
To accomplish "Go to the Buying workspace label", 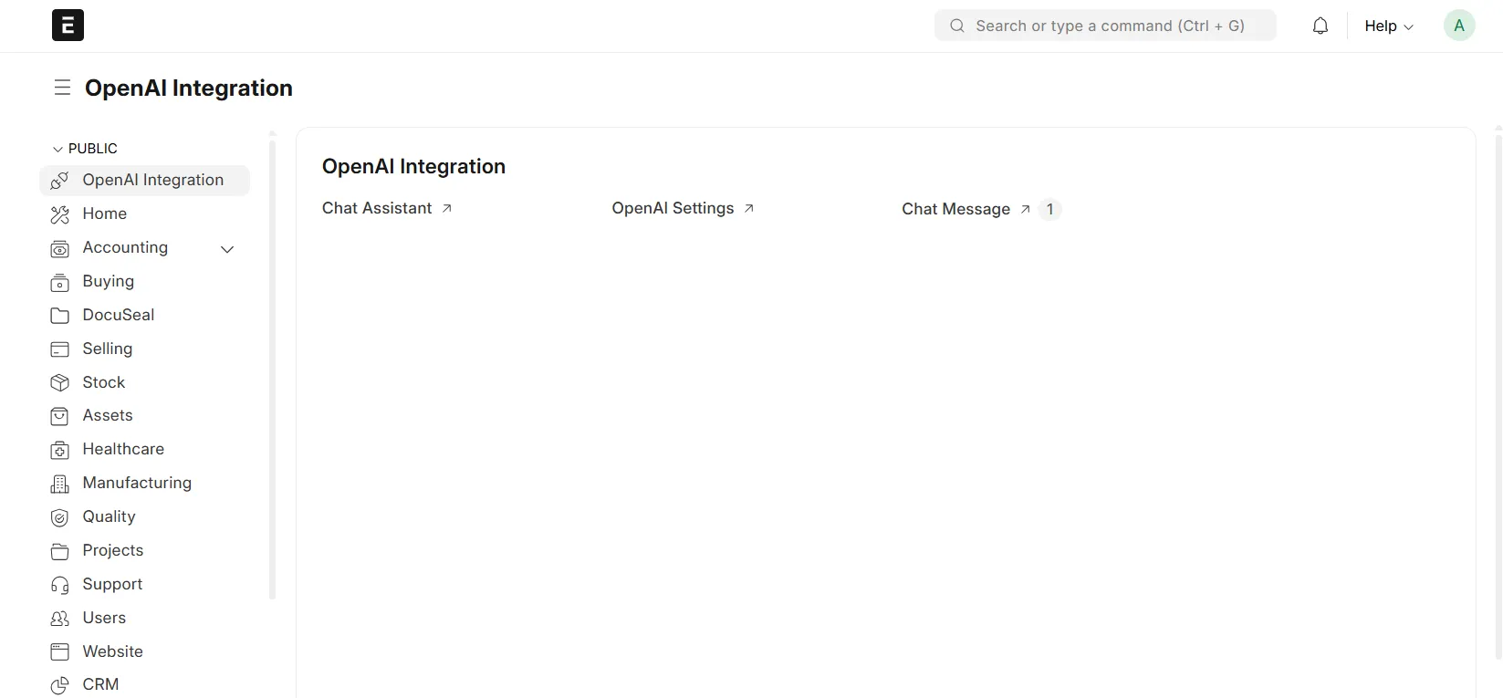I will click(x=109, y=281).
